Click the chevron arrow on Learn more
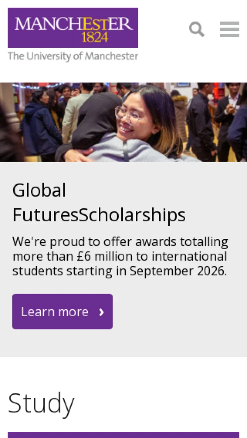The width and height of the screenshot is (247, 438). (102, 312)
